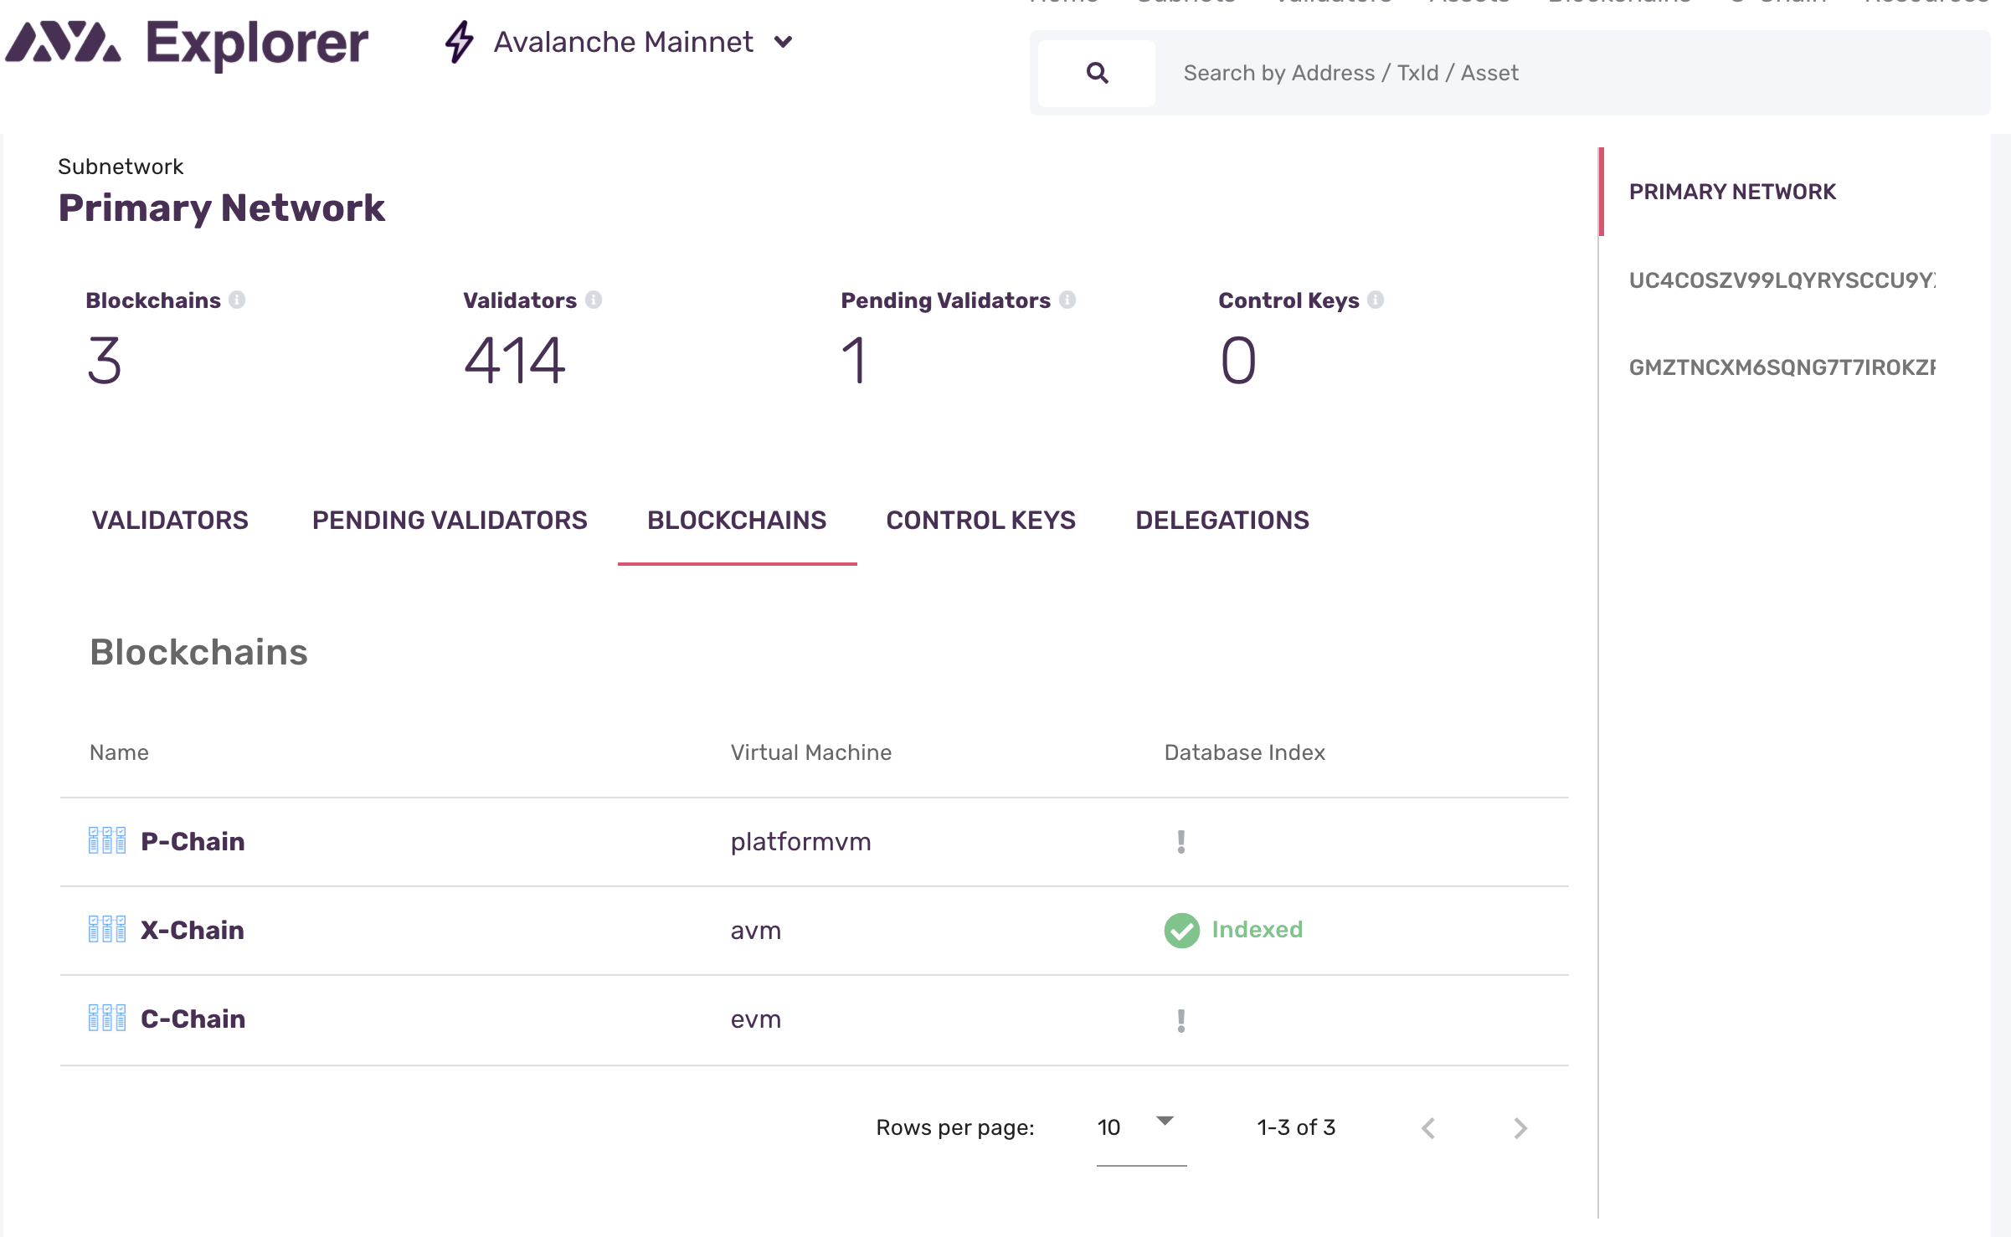Screen dimensions: 2011x1237
Task: Select the UC4COSZV99LQYRYSCCU9Y subnet in sidebar
Action: coord(1782,280)
